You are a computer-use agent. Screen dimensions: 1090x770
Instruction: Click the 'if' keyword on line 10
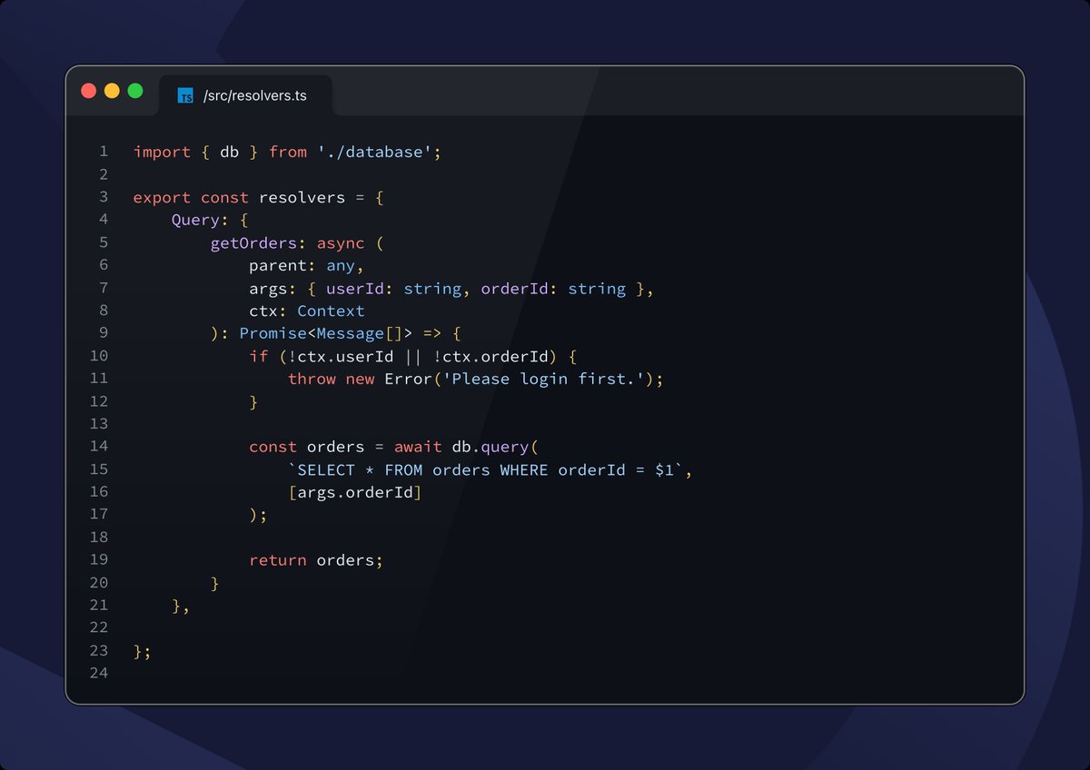click(x=259, y=356)
